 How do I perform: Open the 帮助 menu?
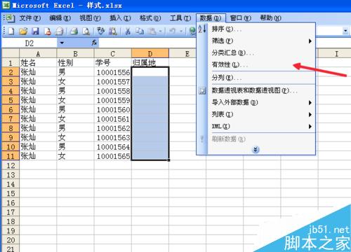pos(270,18)
